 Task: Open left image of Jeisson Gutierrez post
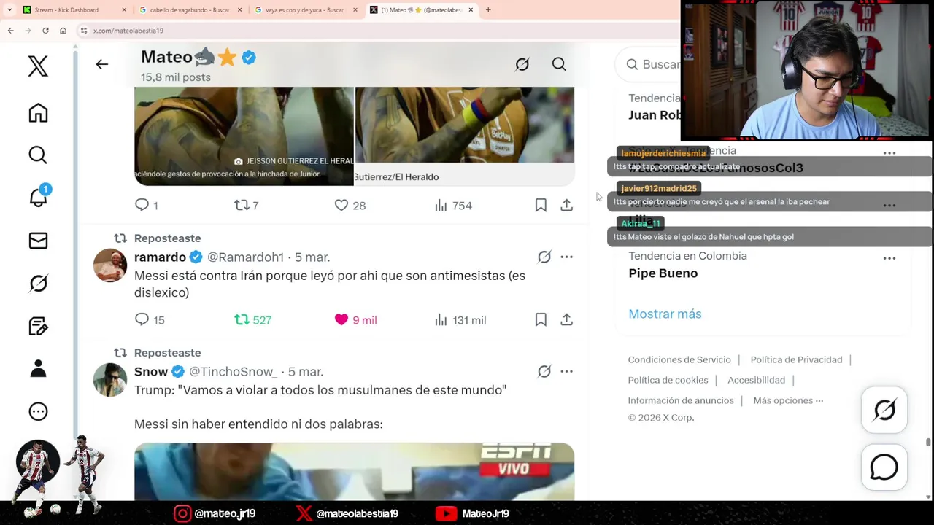(244, 136)
